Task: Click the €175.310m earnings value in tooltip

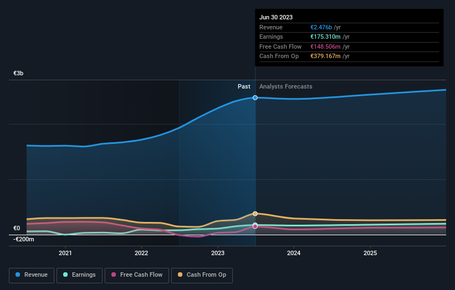Action: tap(325, 37)
